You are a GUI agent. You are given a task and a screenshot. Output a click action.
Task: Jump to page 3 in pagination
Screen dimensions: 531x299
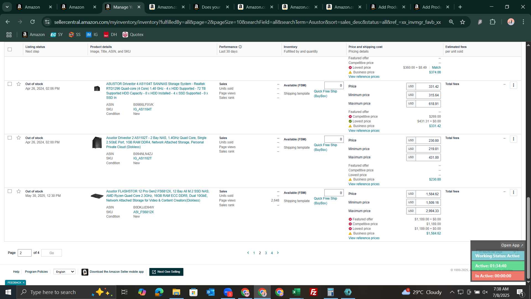[266, 253]
